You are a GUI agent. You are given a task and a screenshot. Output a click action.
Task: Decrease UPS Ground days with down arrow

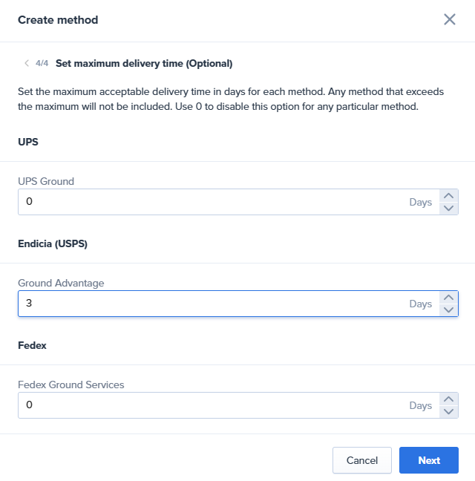(x=448, y=209)
